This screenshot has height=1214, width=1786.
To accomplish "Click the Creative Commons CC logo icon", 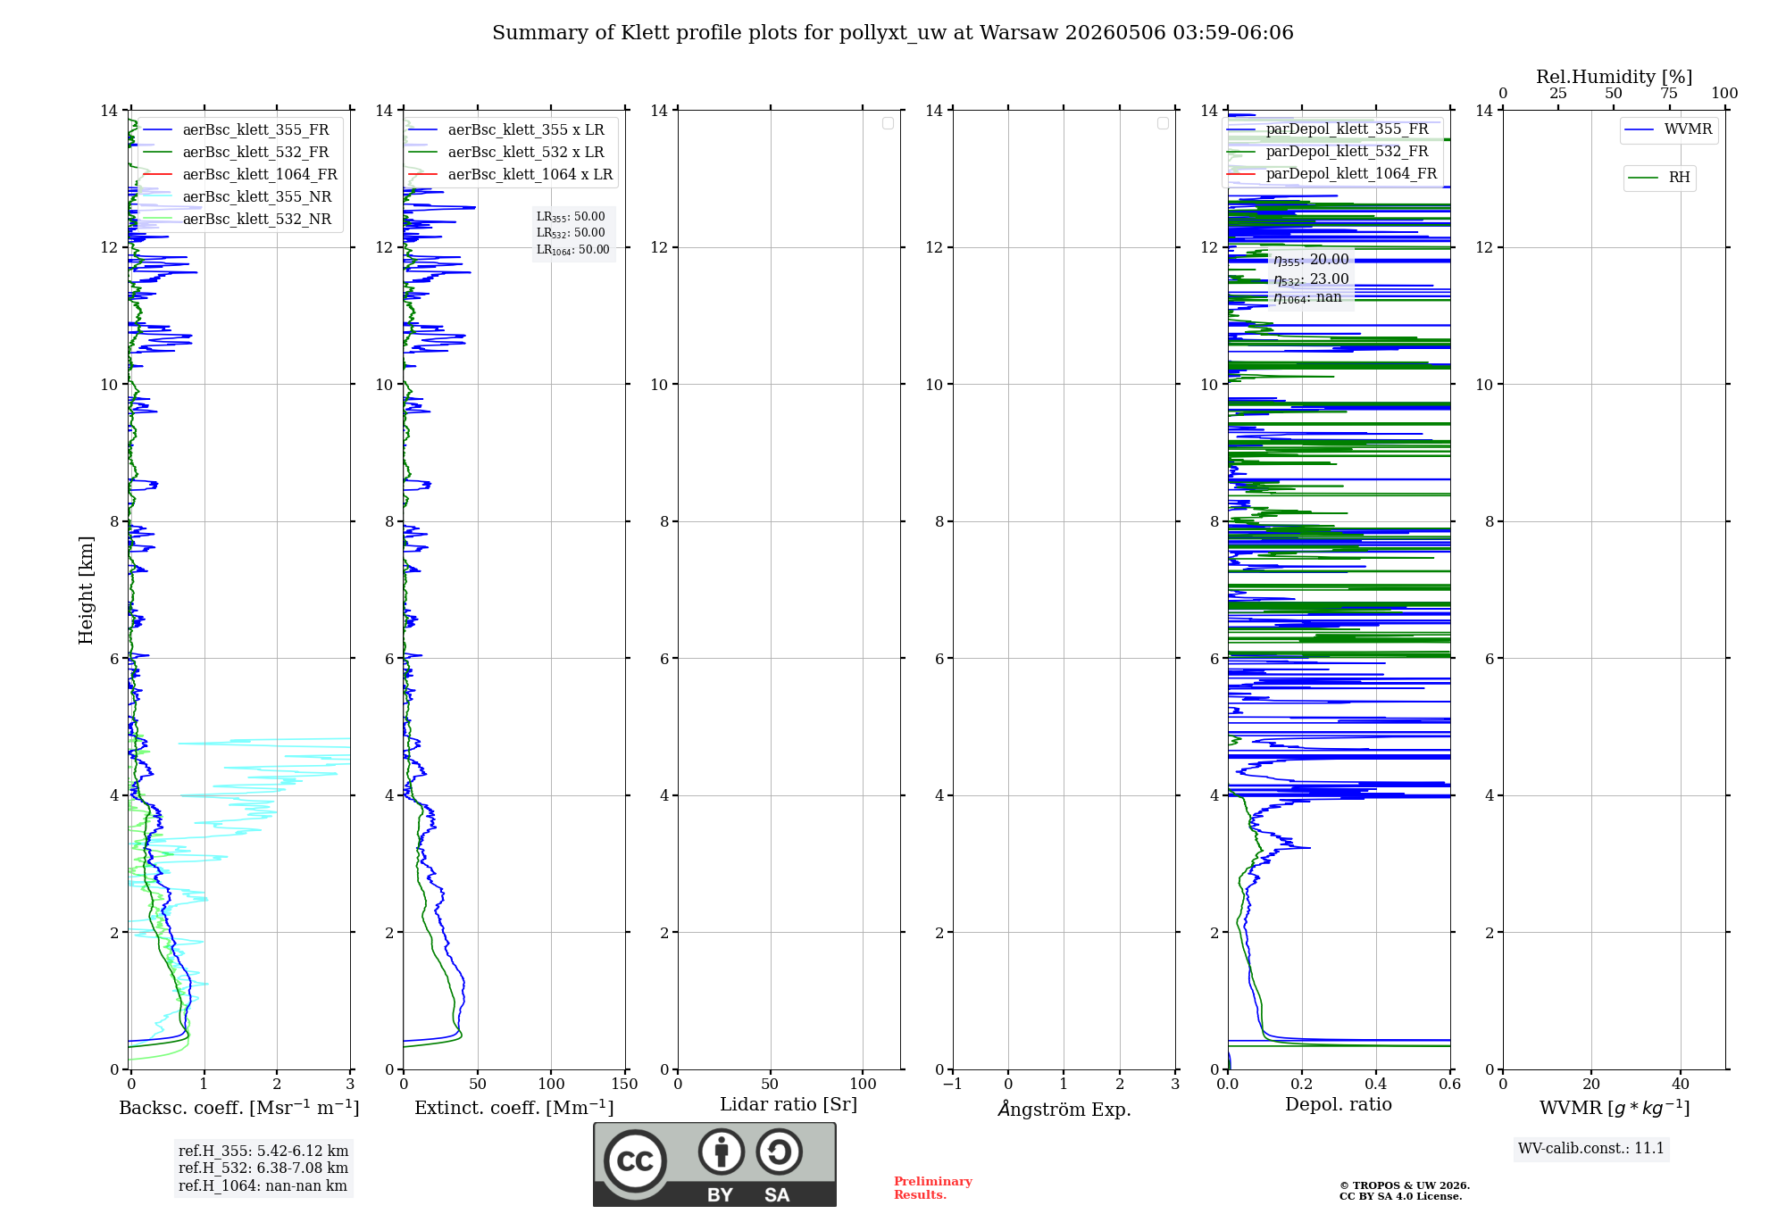I will click(635, 1160).
